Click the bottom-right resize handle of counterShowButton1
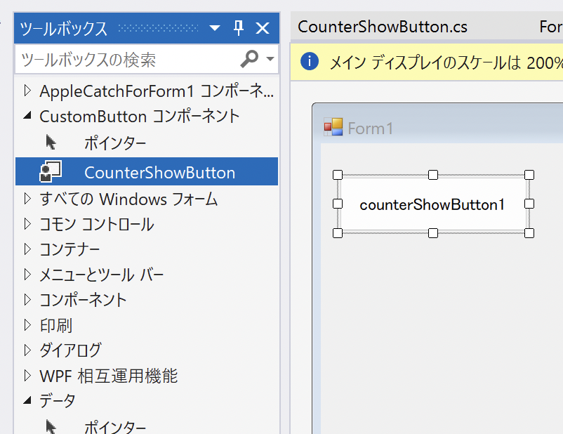Viewport: 563px width, 434px height. point(529,233)
